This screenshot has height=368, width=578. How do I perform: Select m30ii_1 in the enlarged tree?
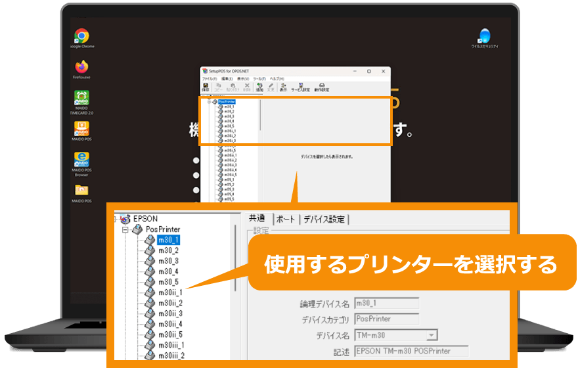click(170, 293)
